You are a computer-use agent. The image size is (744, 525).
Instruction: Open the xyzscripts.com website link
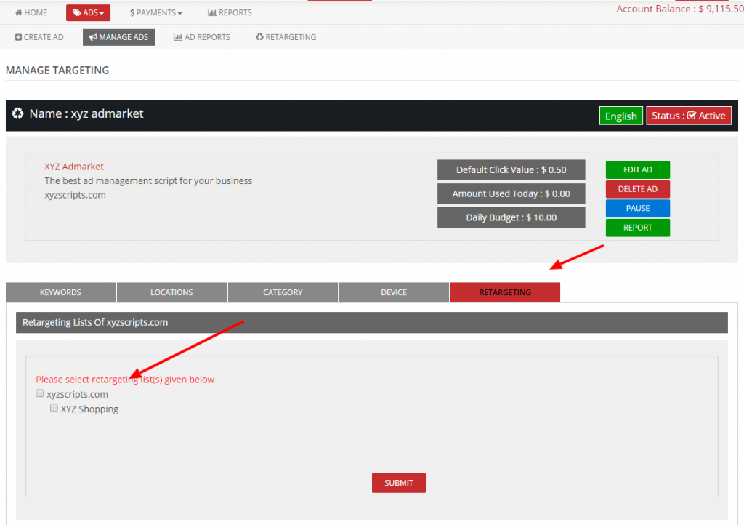point(75,194)
